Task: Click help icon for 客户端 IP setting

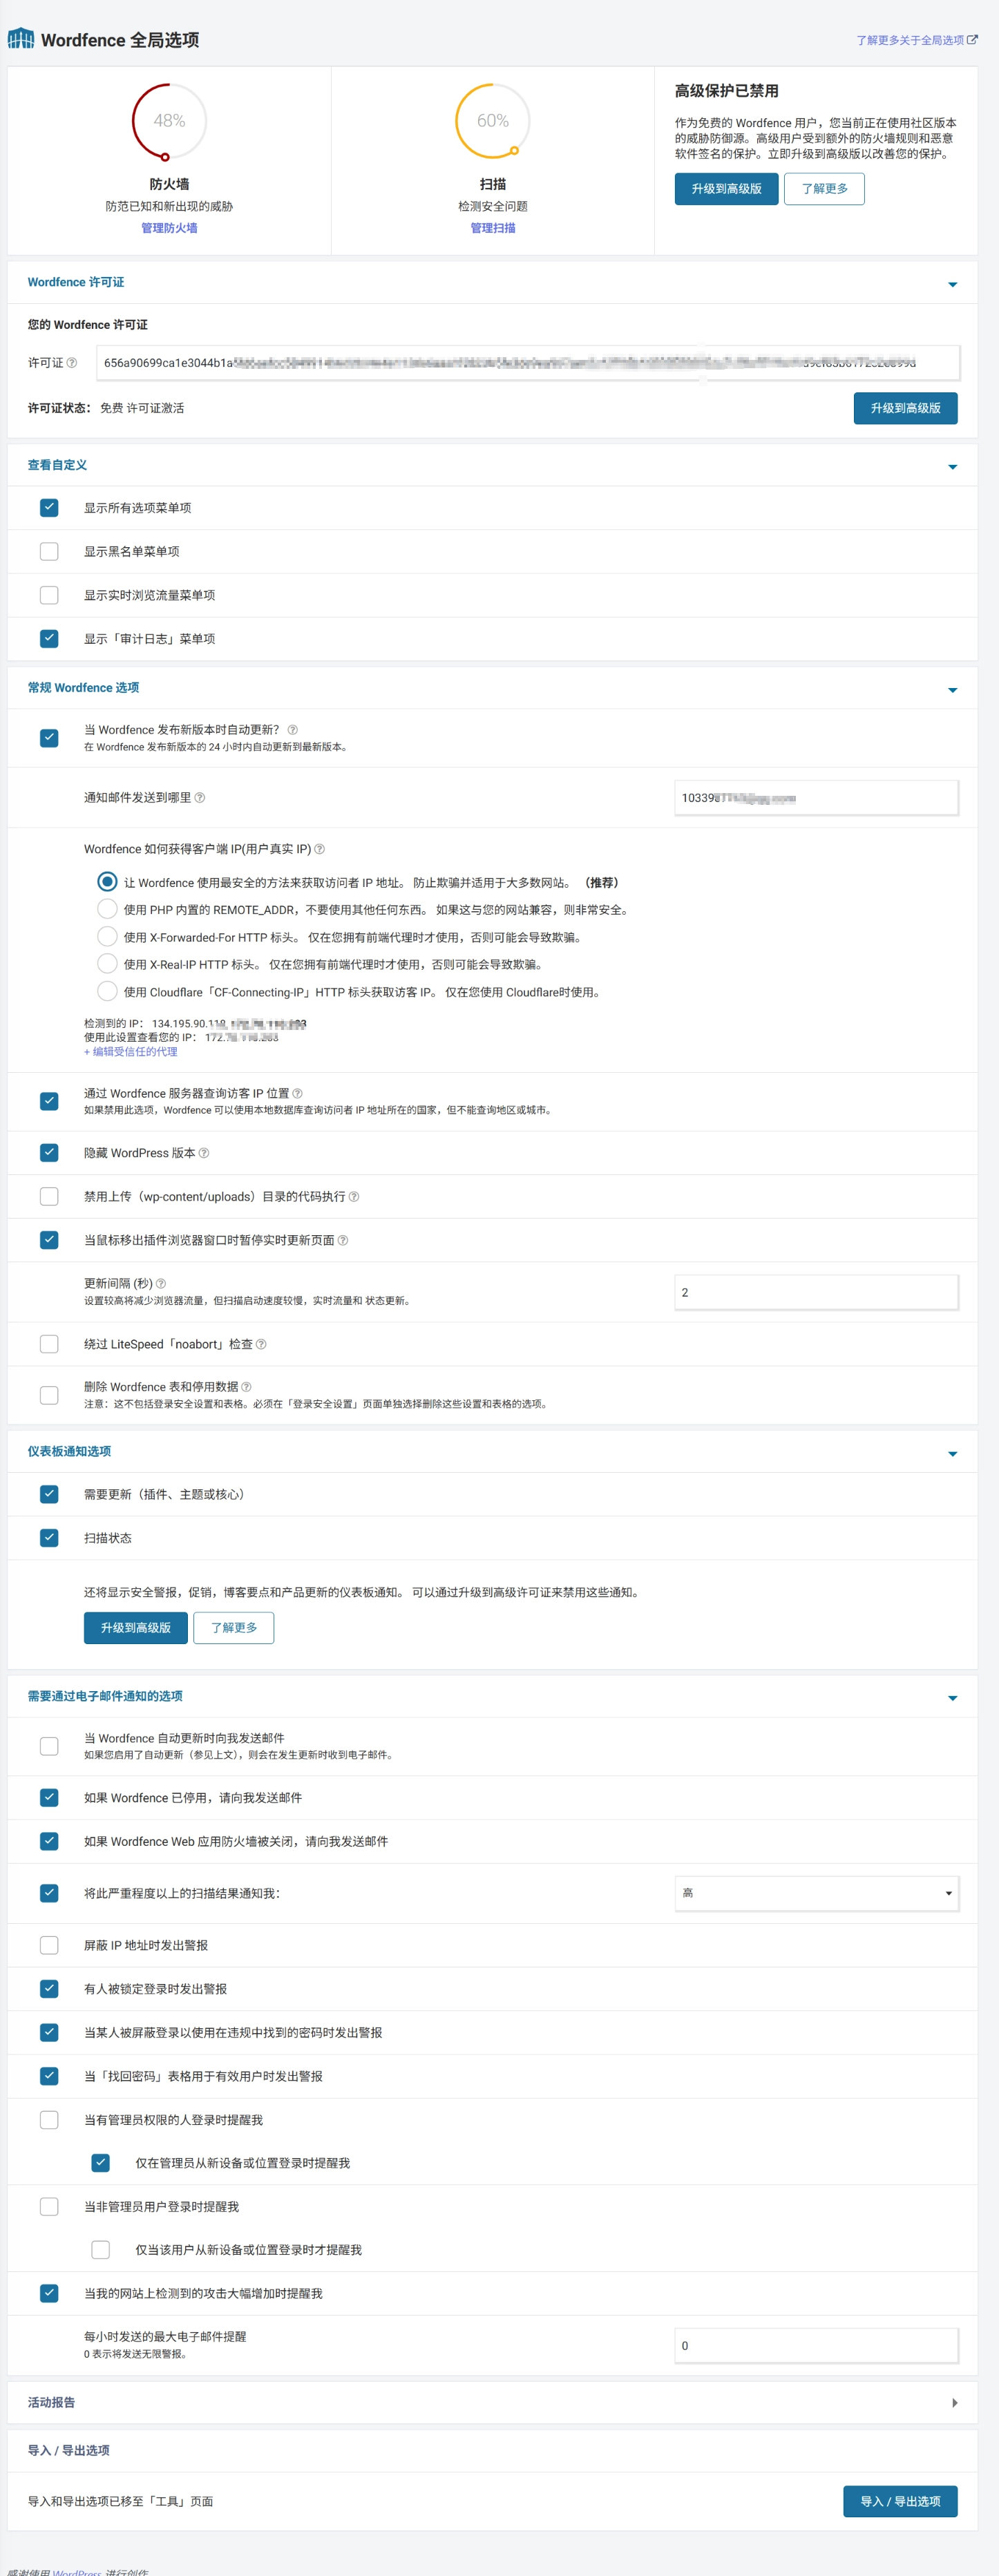Action: [x=320, y=849]
